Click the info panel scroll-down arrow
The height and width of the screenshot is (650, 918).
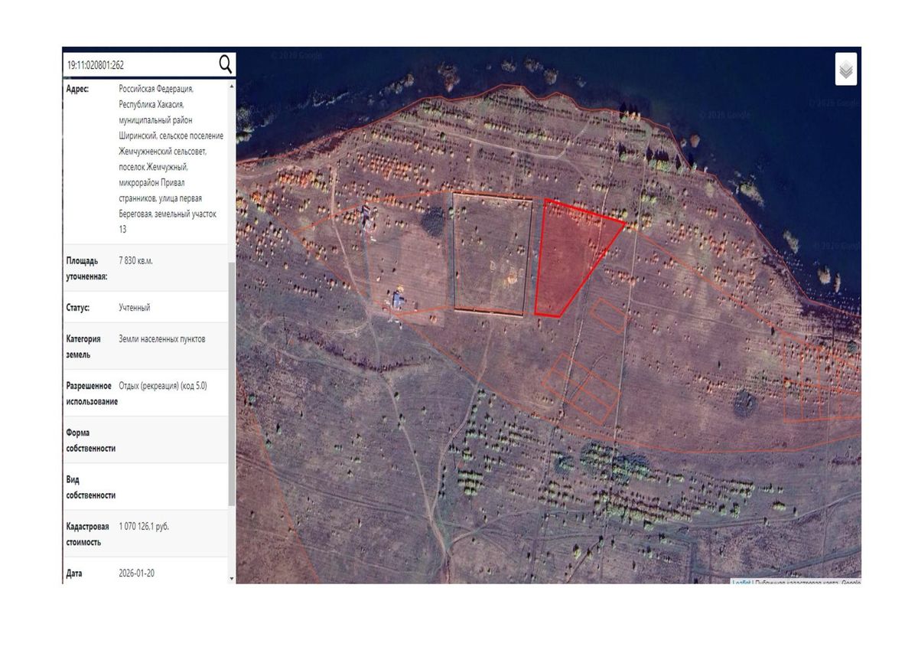tap(232, 578)
